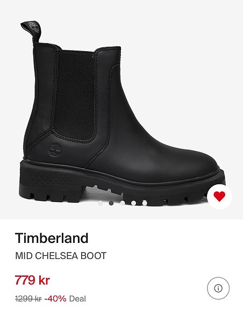Select the dark active carousel dot
The image size is (243, 309).
pos(111,203)
